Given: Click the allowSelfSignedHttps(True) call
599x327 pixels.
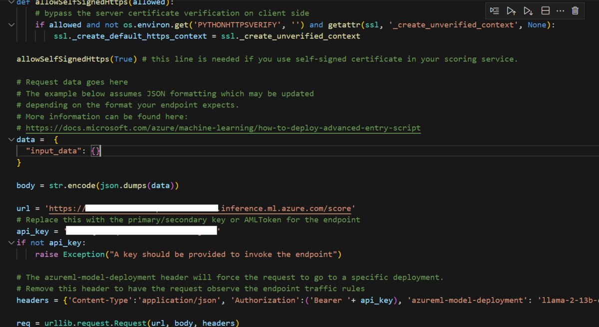Looking at the screenshot, I should [77, 59].
